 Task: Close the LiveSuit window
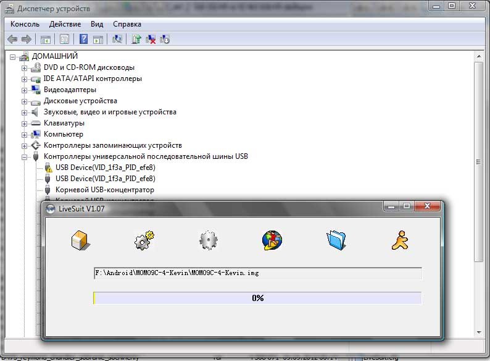coord(428,206)
